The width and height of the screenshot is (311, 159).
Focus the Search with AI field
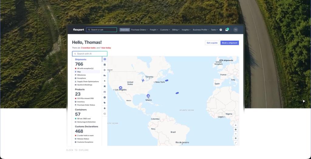[x=90, y=54]
